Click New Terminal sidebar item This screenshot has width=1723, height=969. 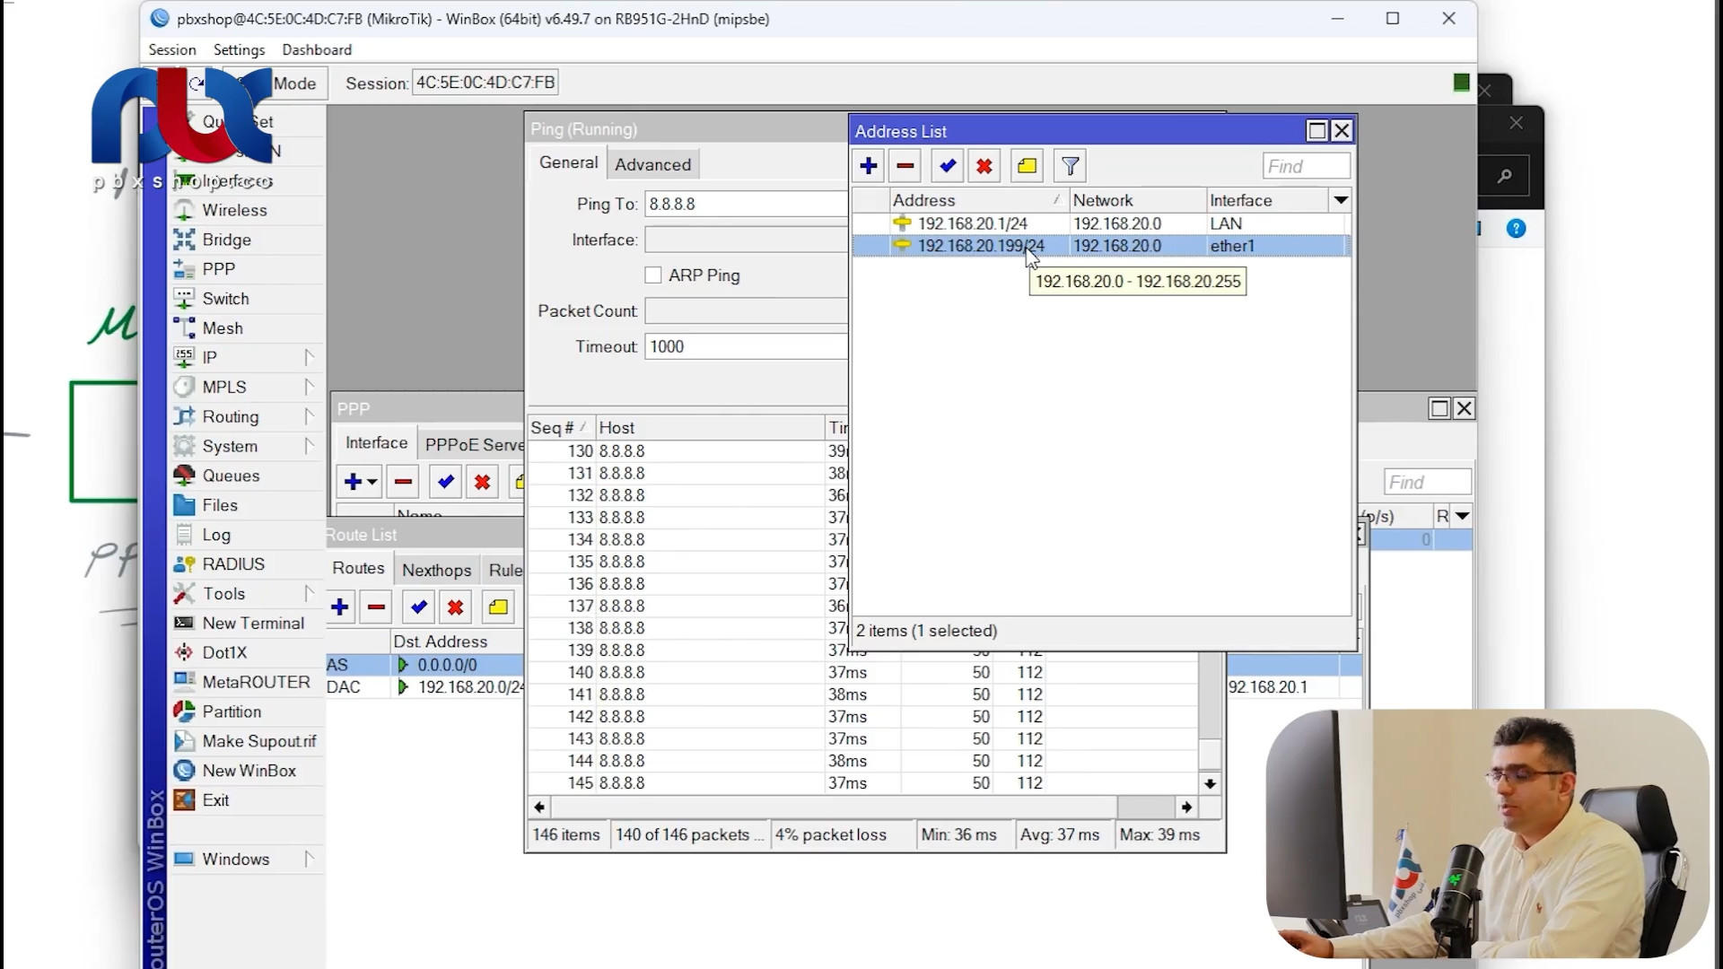tap(252, 623)
